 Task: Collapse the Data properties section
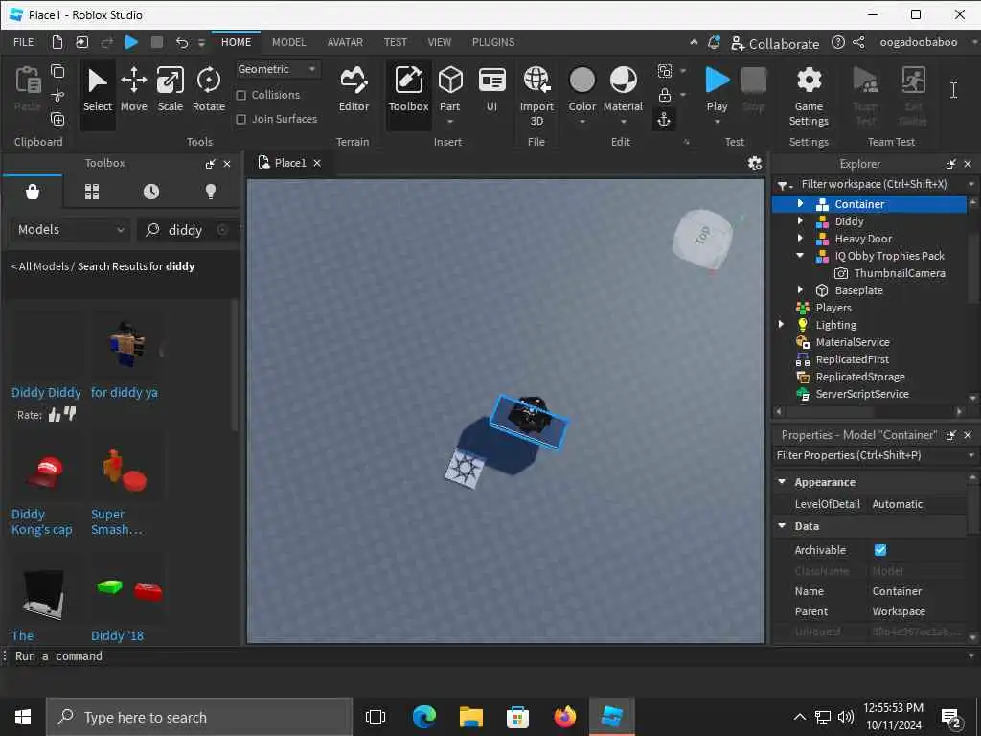[x=782, y=526]
